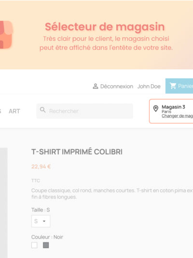Click the Sélecteur de magasin heading
The image size is (193, 258).
coord(105,27)
